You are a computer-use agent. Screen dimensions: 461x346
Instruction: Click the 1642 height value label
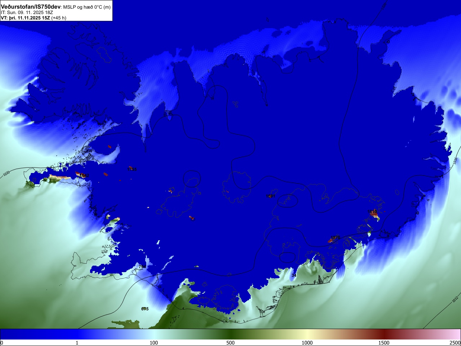tap(84, 176)
